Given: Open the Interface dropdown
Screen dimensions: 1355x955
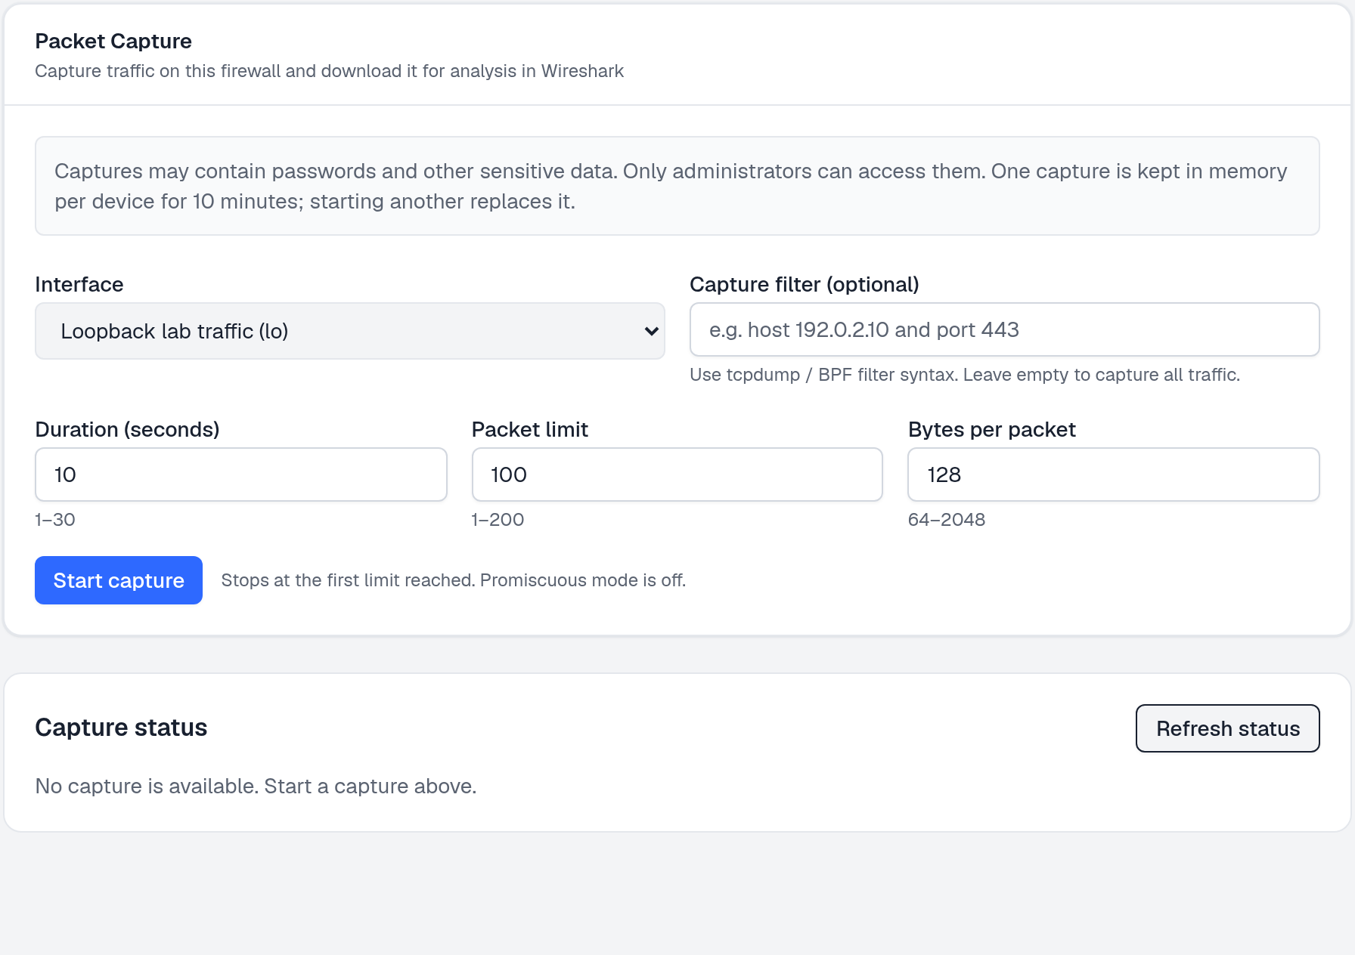Looking at the screenshot, I should pyautogui.click(x=350, y=331).
